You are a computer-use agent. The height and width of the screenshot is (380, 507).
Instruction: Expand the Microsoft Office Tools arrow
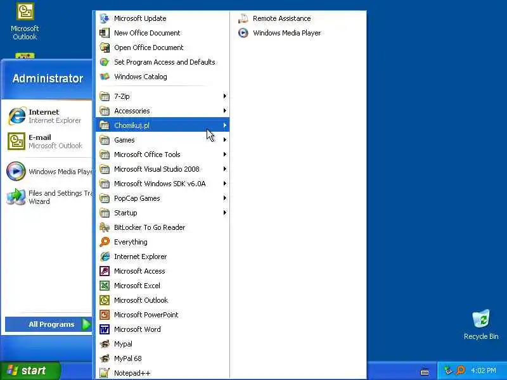[x=225, y=155]
